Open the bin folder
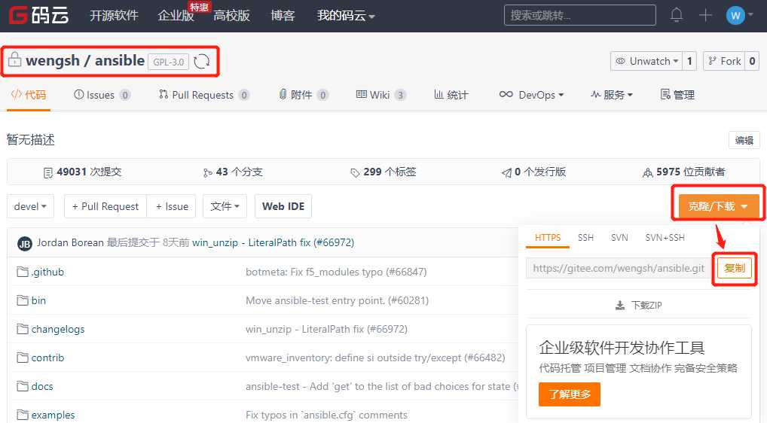This screenshot has height=423, width=767. [32, 300]
